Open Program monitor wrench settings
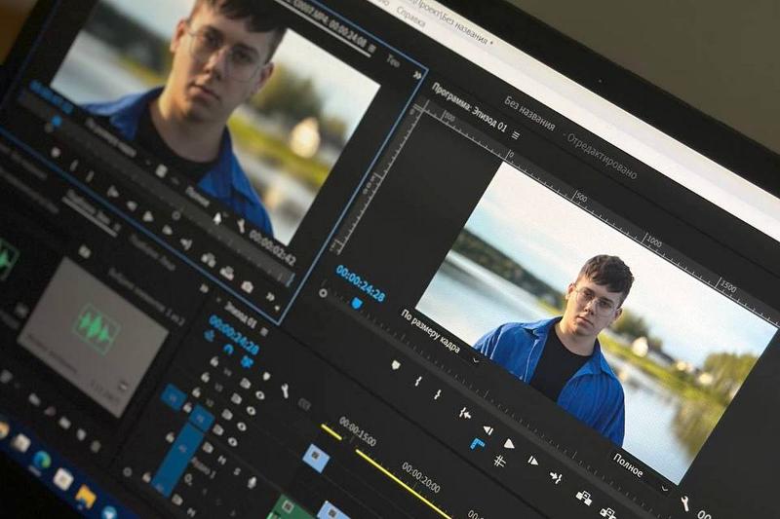The height and width of the screenshot is (519, 780). click(x=684, y=502)
